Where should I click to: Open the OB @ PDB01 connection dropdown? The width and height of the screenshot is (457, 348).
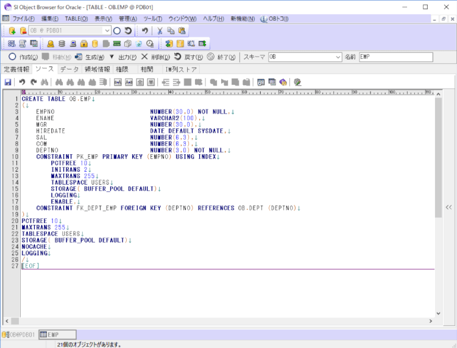coord(107,30)
